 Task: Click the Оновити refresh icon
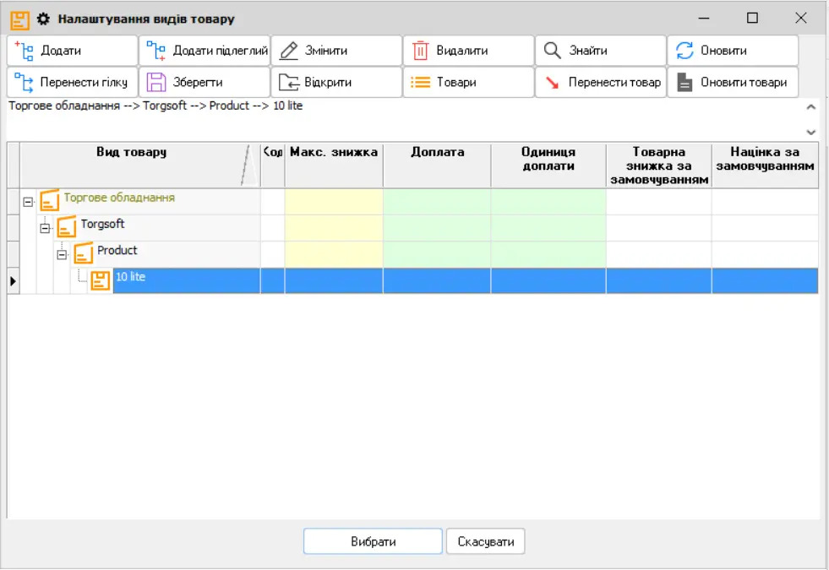684,51
